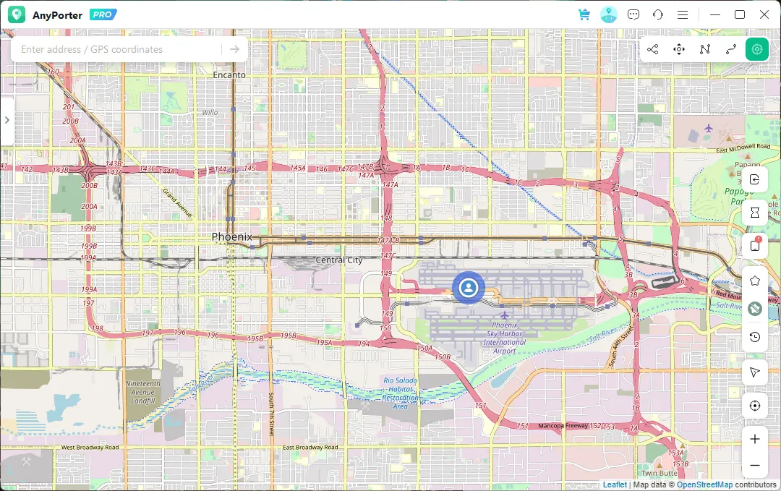Open the user account avatar
The width and height of the screenshot is (781, 491).
point(609,14)
